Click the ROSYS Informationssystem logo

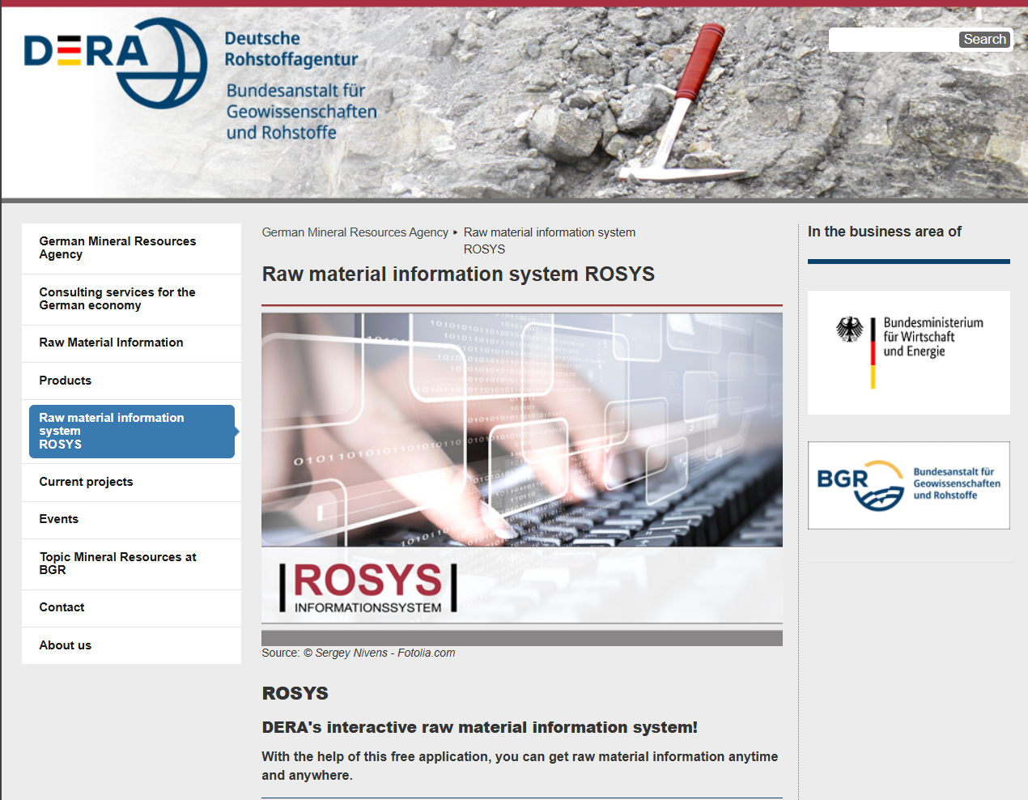[x=368, y=587]
